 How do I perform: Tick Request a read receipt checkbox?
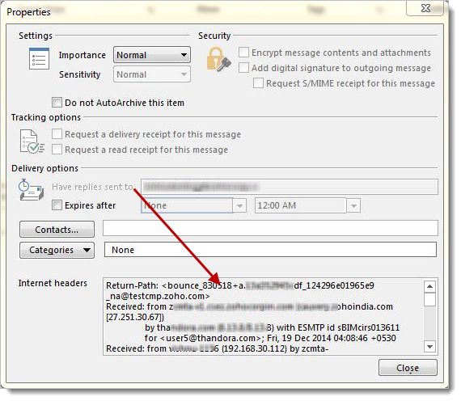click(x=57, y=150)
